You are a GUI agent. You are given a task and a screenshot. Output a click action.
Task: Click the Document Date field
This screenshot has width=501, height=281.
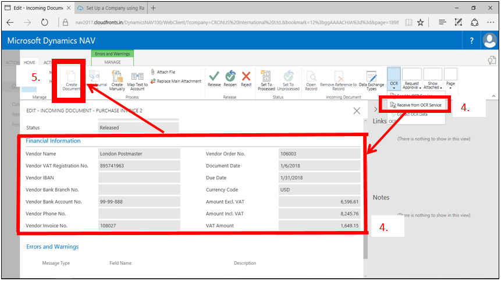tap(319, 166)
